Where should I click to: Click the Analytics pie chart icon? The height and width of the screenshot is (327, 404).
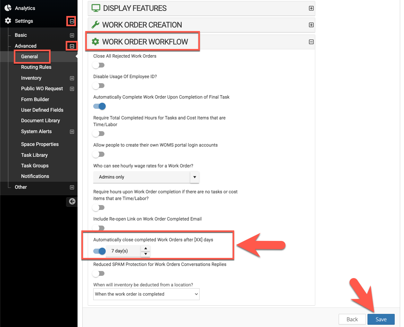pos(8,8)
